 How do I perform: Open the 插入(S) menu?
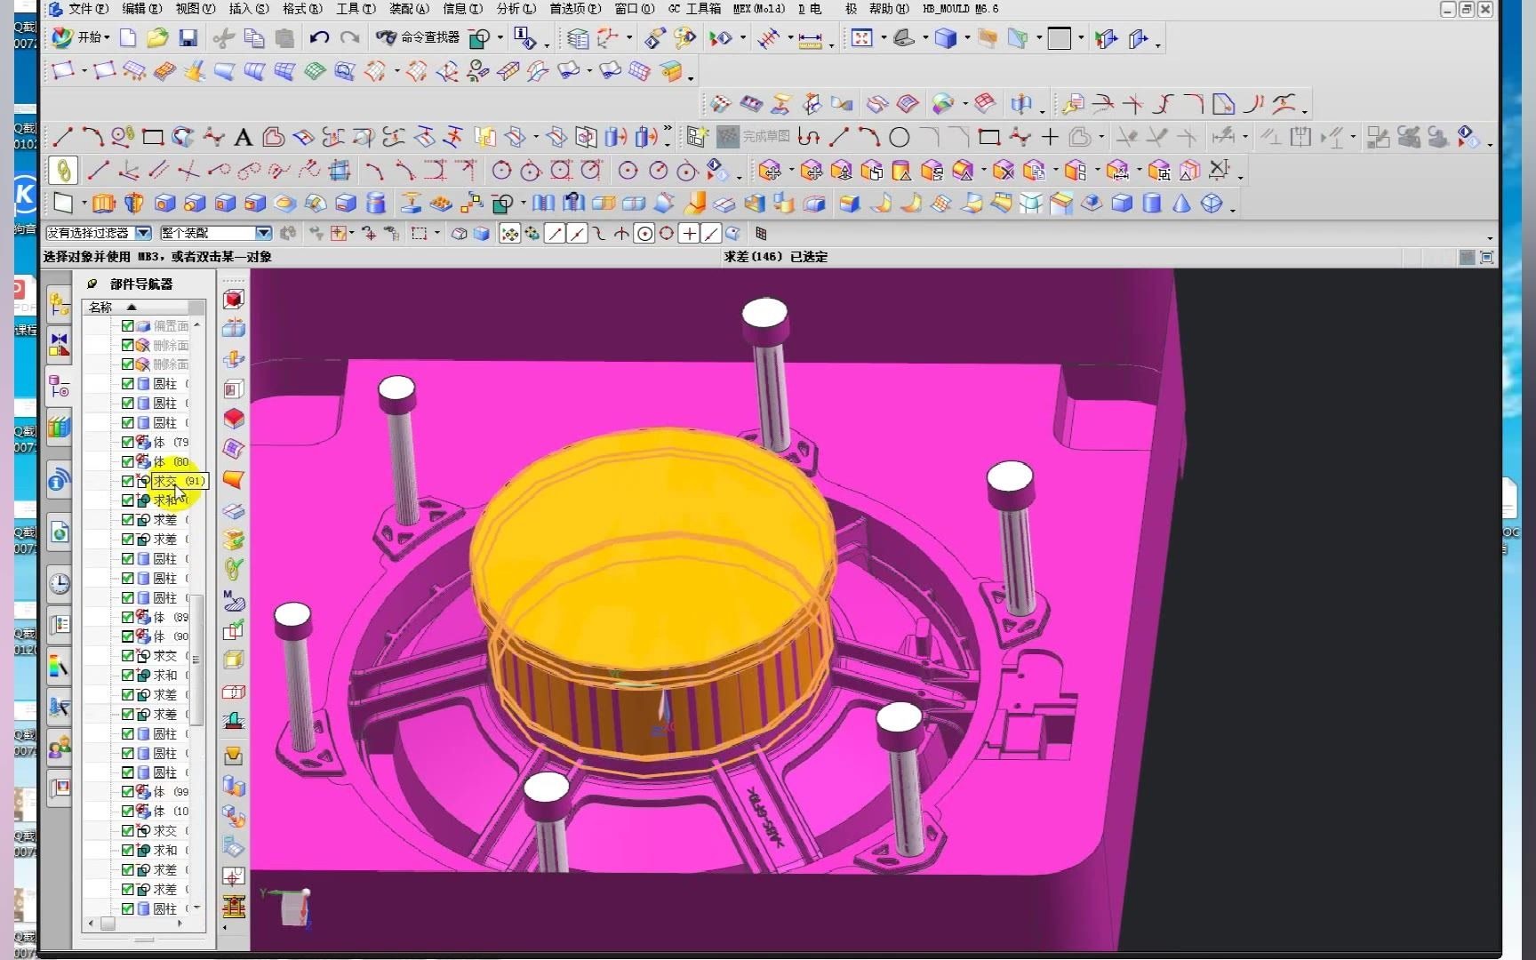(x=249, y=9)
